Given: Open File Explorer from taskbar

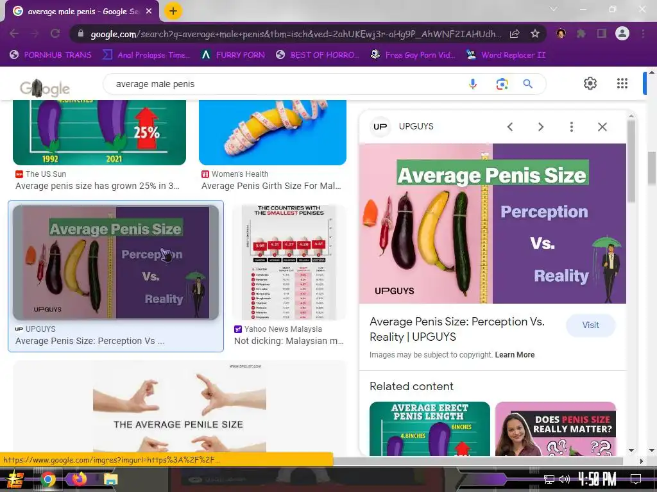Looking at the screenshot, I should 110,479.
